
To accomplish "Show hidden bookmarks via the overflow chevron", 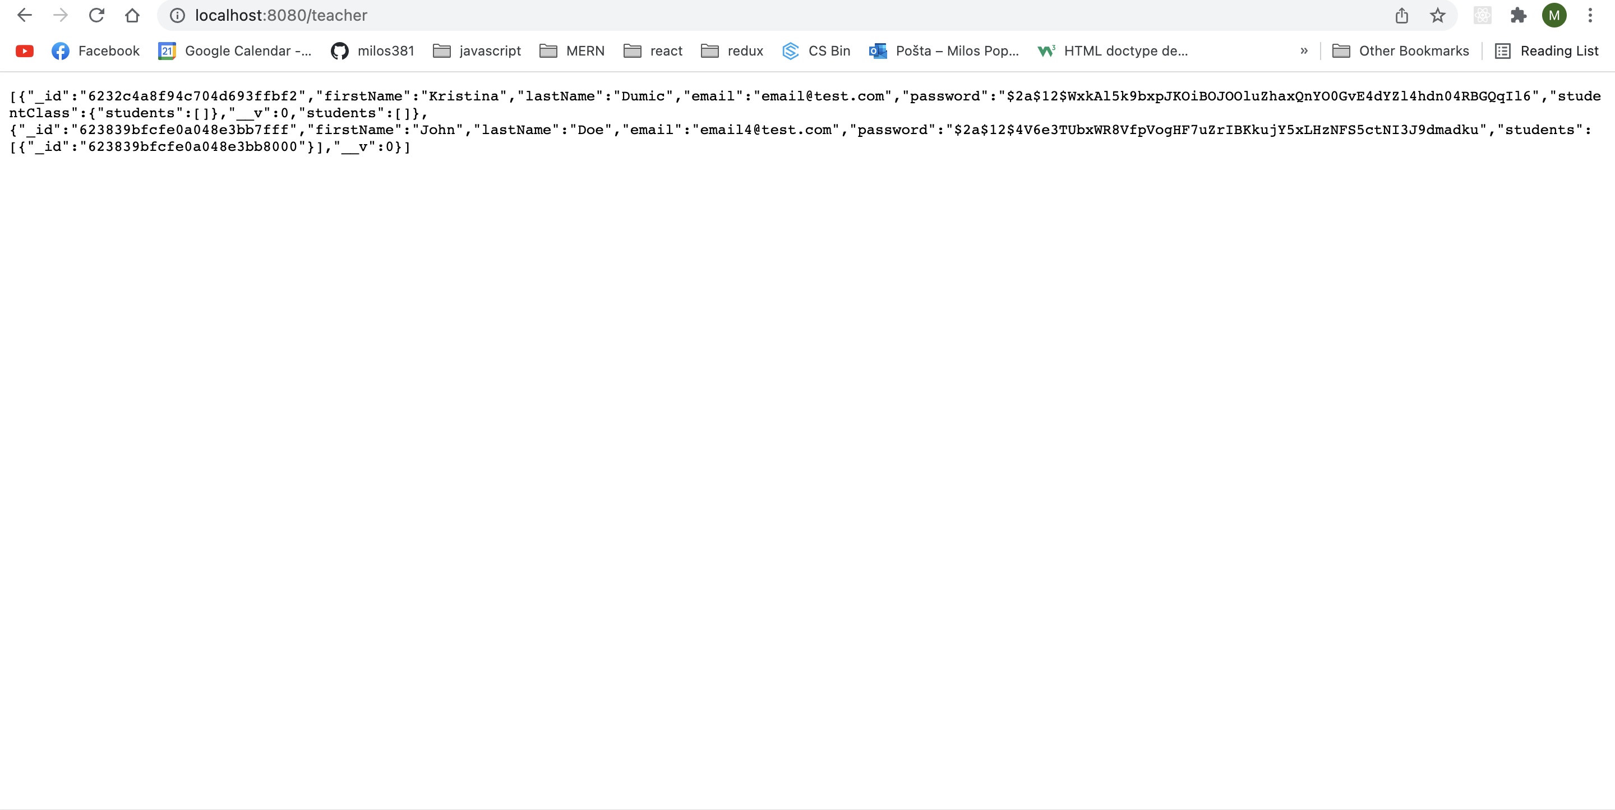I will (1304, 51).
